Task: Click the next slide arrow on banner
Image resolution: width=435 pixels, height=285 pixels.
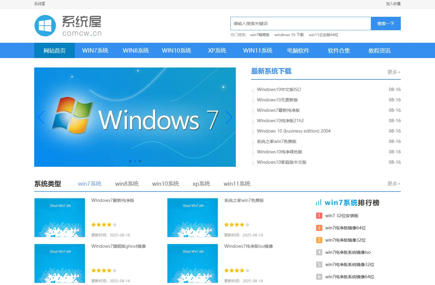Action: [229, 117]
